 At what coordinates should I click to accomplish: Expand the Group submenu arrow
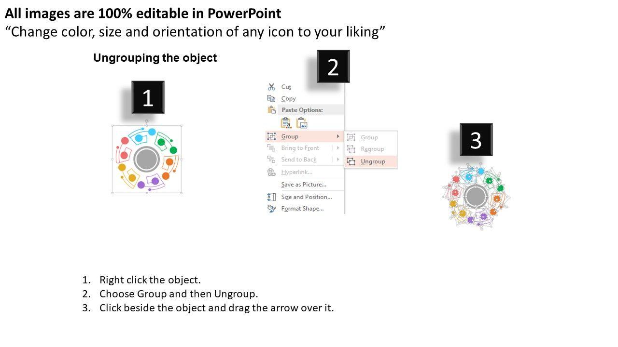pos(338,136)
